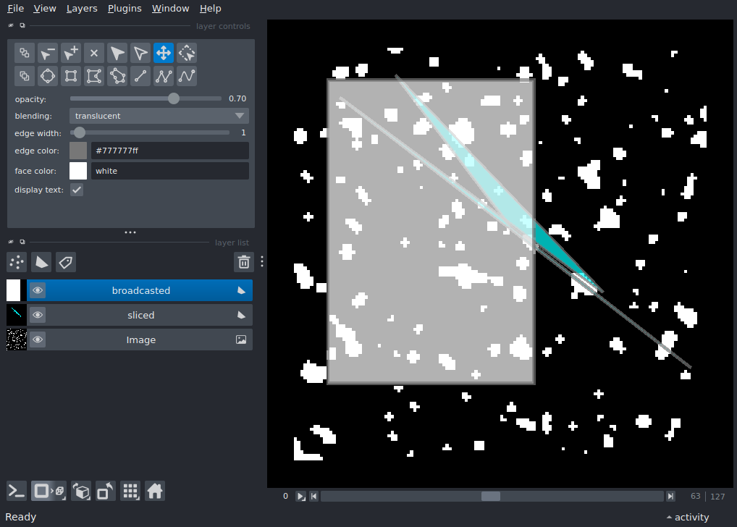Create a new points layer
The width and height of the screenshot is (737, 527).
pyautogui.click(x=17, y=262)
